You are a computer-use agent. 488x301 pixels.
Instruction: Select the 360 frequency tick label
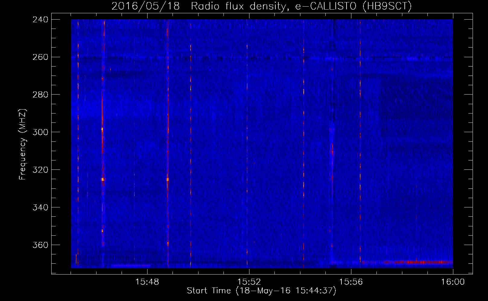(40, 245)
